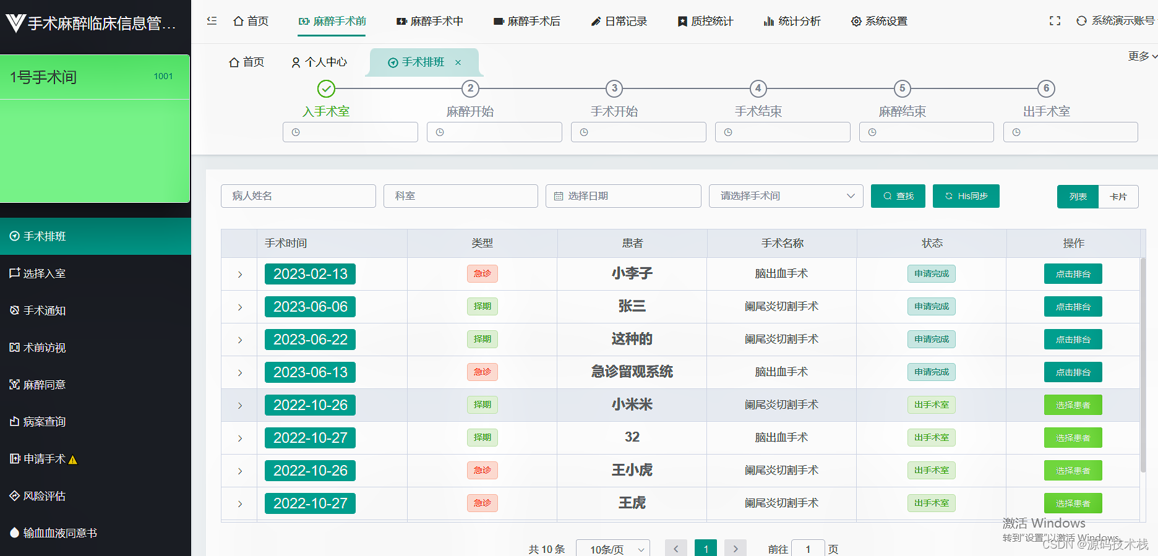1158x556 pixels.
Task: Go to the next page arrow
Action: pyautogui.click(x=736, y=549)
